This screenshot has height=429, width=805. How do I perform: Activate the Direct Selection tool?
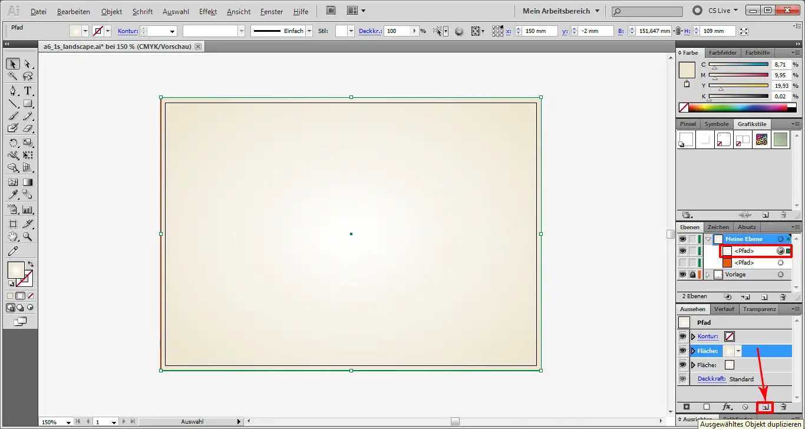point(28,64)
